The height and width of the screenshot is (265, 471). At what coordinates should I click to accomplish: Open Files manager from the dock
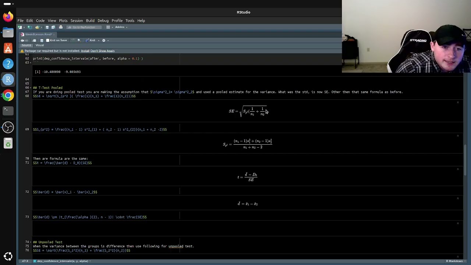click(x=8, y=32)
